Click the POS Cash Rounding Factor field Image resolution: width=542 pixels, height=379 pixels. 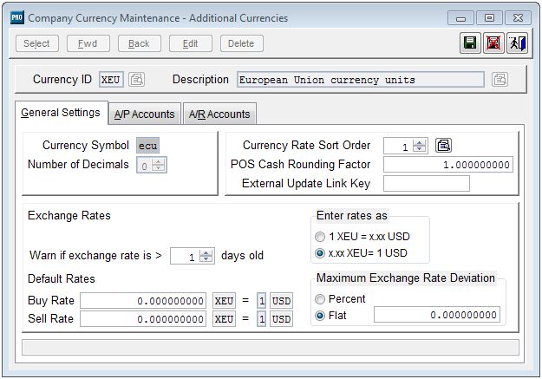pyautogui.click(x=448, y=165)
